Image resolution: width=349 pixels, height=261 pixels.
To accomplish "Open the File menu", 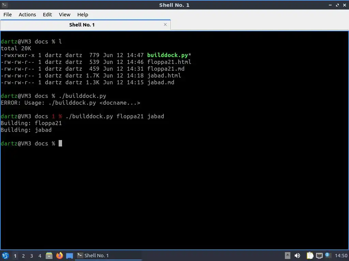I will pos(7,15).
